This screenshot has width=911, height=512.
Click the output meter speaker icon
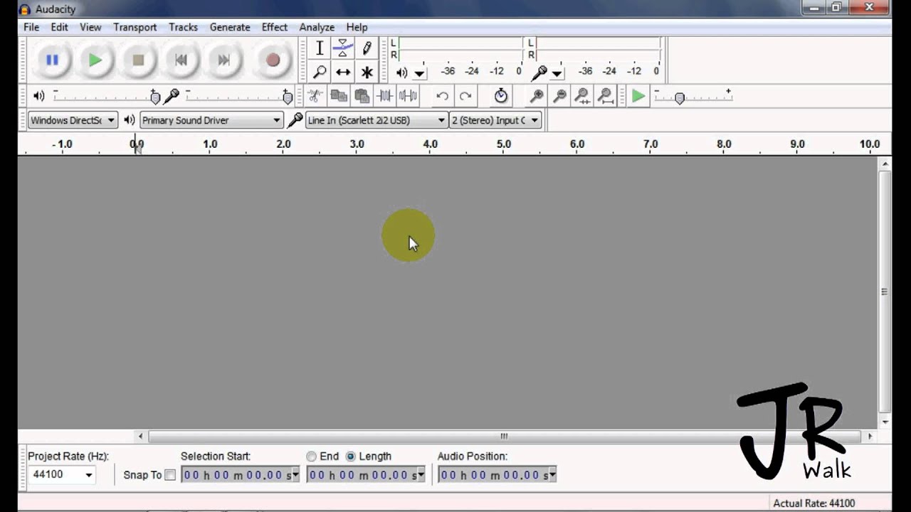point(402,73)
